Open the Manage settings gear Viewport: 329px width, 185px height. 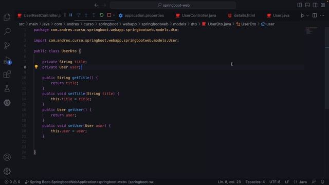pyautogui.click(x=7, y=171)
